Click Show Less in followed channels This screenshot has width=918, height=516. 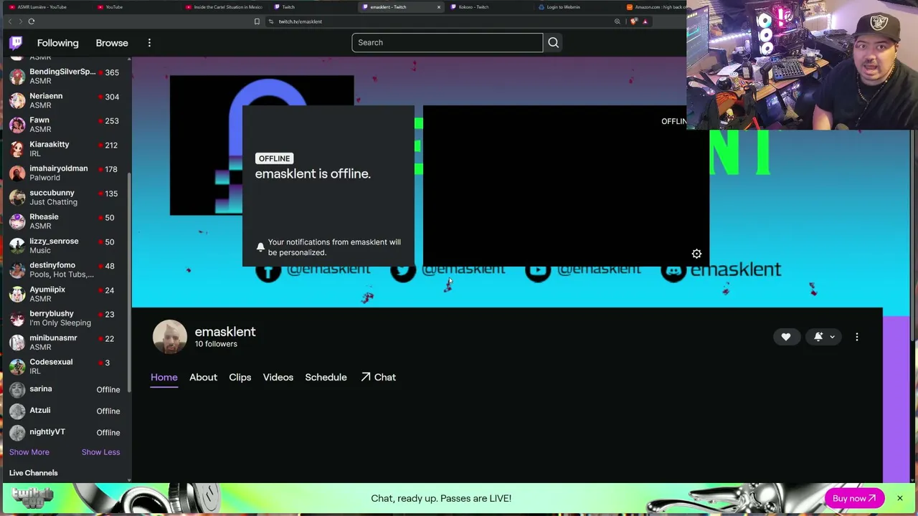100,452
